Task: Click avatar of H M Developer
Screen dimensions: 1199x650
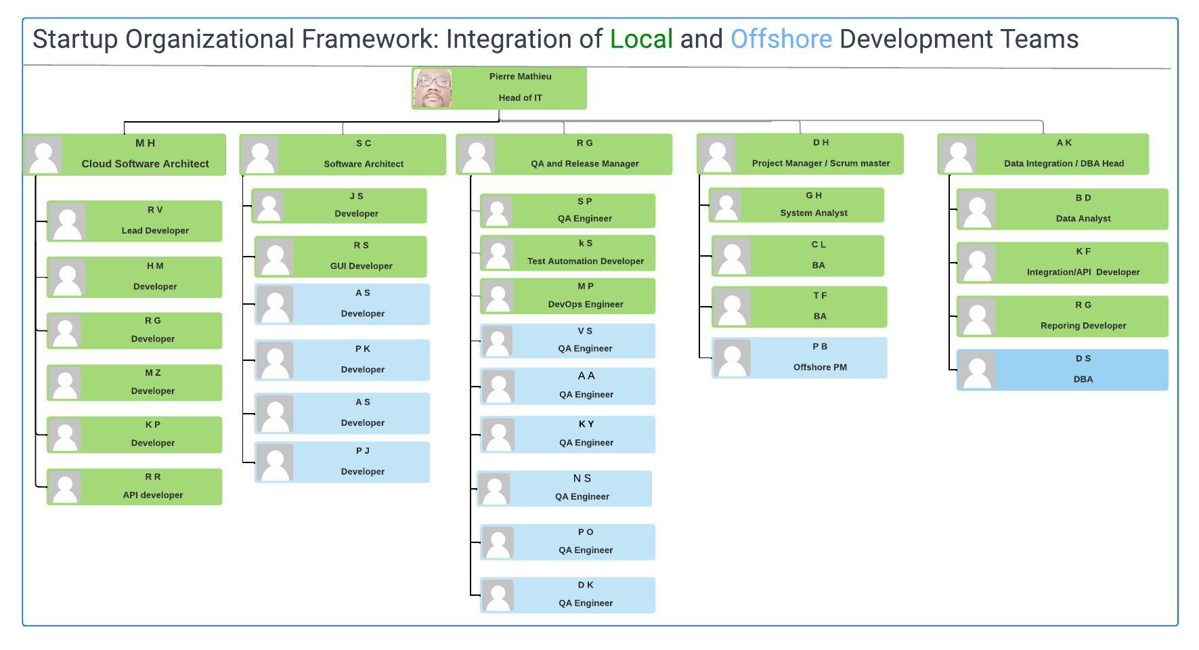Action: 67,277
